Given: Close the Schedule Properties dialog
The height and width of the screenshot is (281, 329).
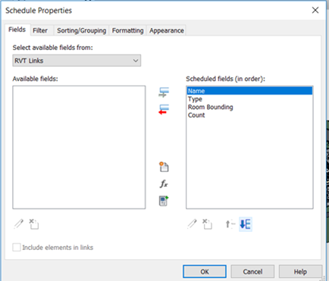Looking at the screenshot, I should pyautogui.click(x=315, y=10).
